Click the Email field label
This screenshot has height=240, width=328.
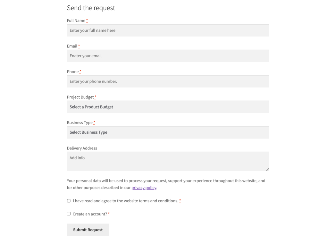(x=72, y=46)
